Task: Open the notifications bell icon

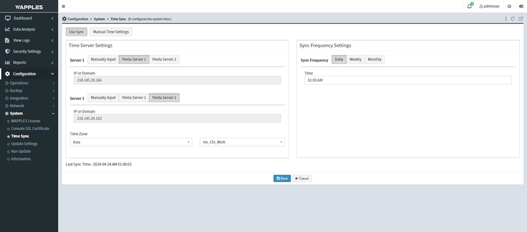Action: tap(469, 6)
